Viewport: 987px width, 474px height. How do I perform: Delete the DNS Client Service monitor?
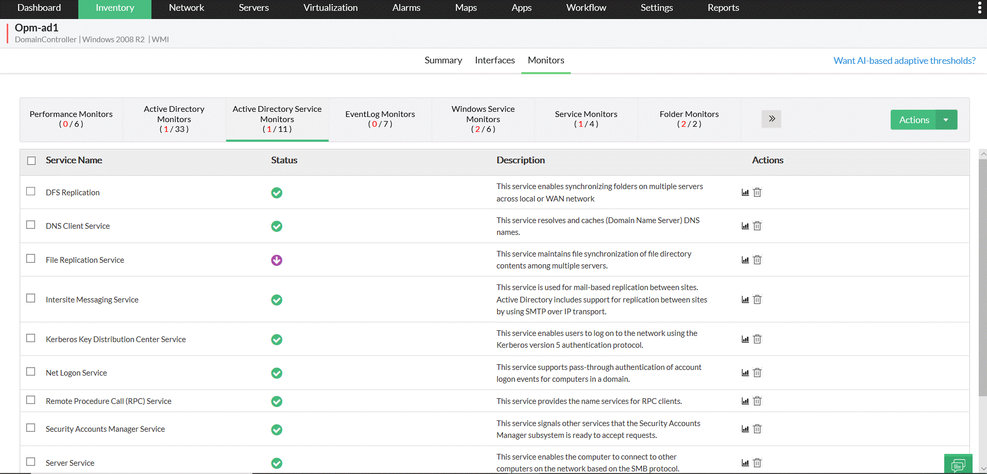[x=757, y=226]
